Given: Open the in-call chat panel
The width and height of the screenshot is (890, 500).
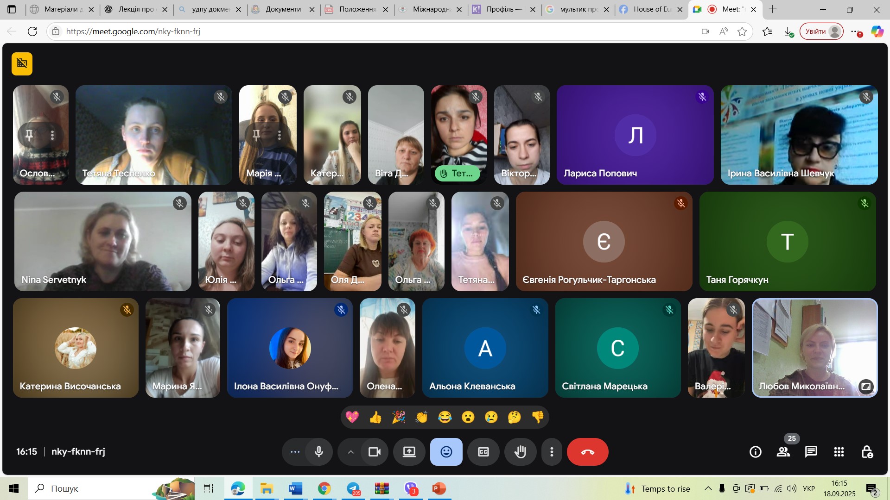Looking at the screenshot, I should (x=811, y=452).
